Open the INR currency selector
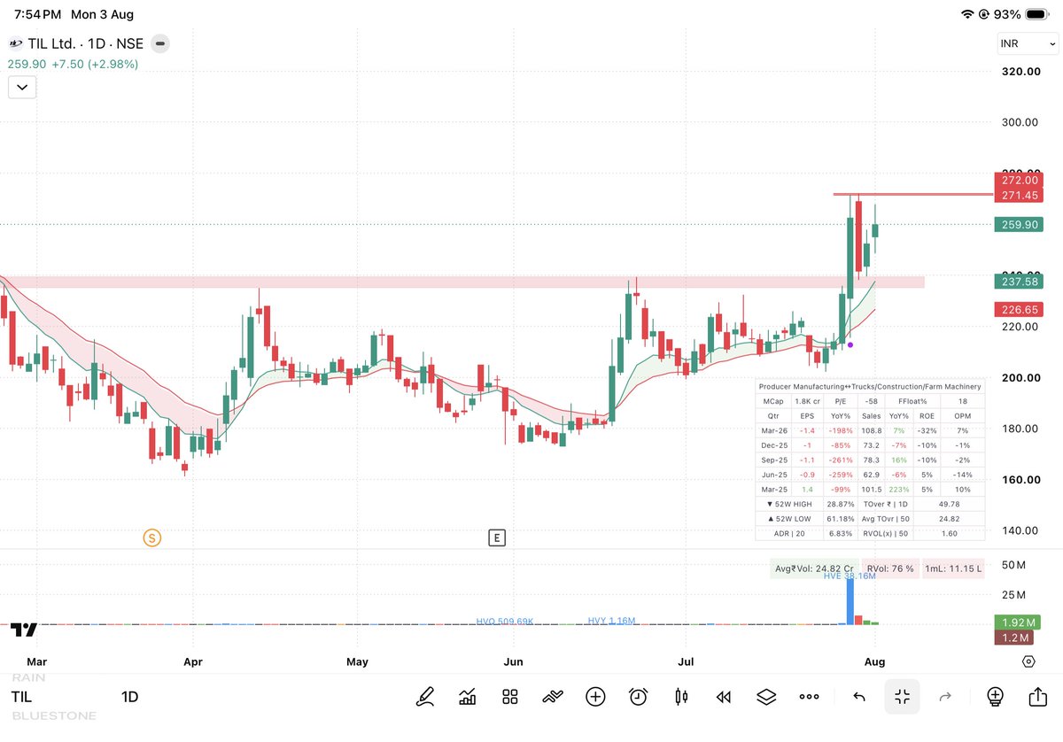 pos(1028,44)
